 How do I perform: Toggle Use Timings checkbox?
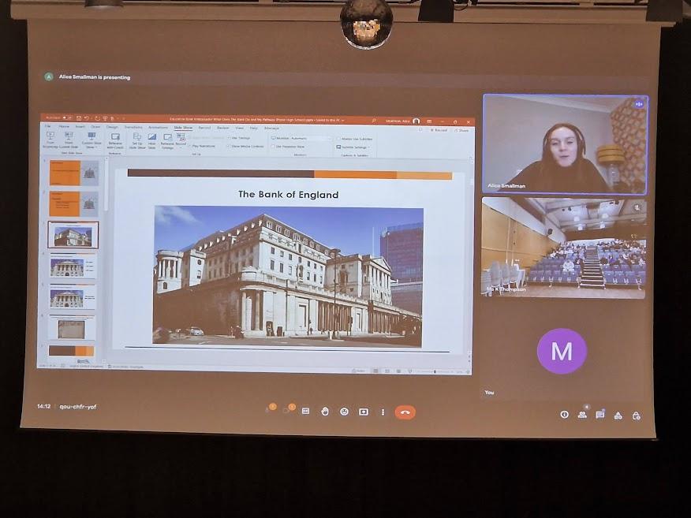click(x=238, y=138)
